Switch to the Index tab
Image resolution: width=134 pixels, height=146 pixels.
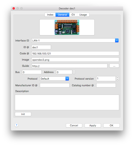pos(50,15)
